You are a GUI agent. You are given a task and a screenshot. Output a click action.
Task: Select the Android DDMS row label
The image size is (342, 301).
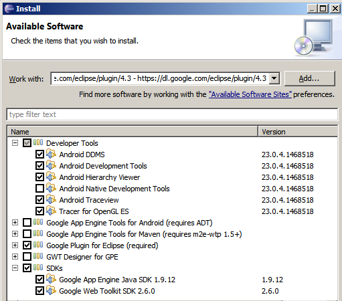[x=82, y=155]
